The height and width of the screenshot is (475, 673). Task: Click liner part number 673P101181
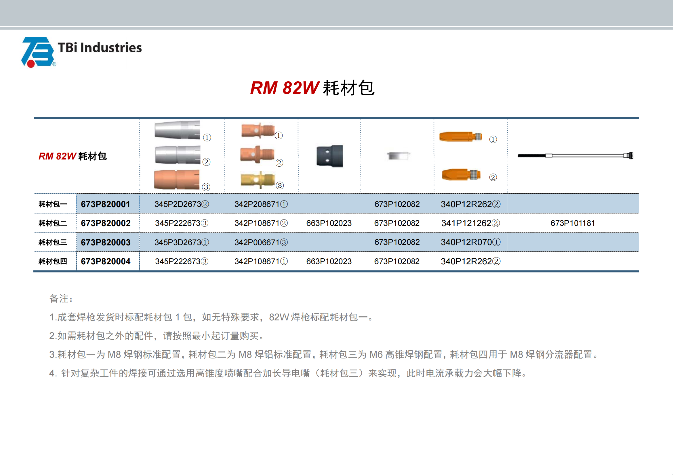tap(573, 223)
